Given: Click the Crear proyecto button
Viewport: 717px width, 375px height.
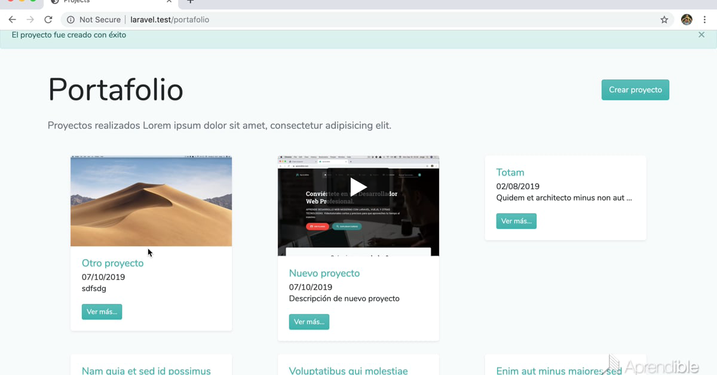Looking at the screenshot, I should pos(635,90).
